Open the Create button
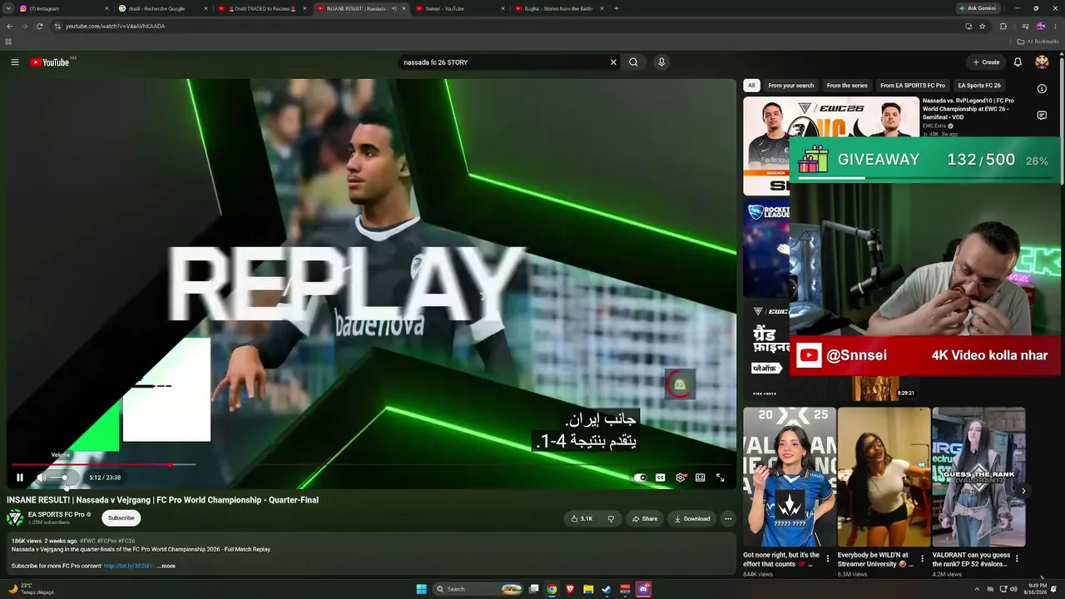 pyautogui.click(x=986, y=62)
